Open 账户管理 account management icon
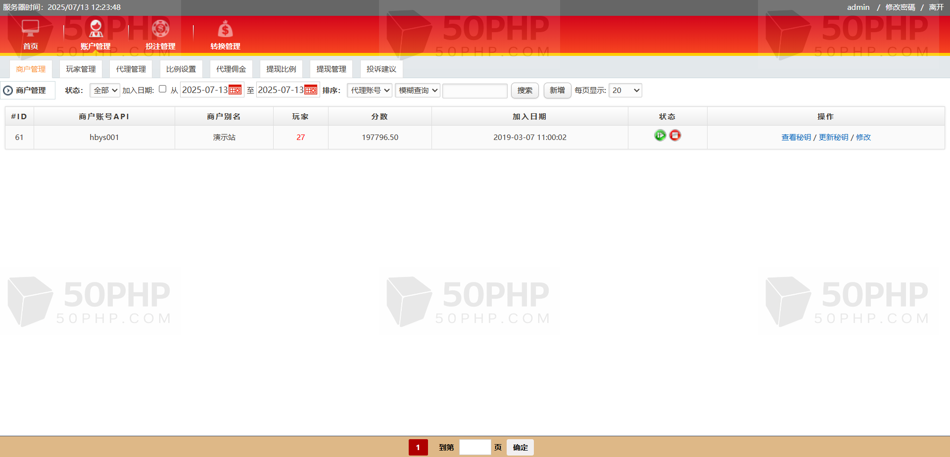Viewport: 950px width, 457px height. point(95,29)
